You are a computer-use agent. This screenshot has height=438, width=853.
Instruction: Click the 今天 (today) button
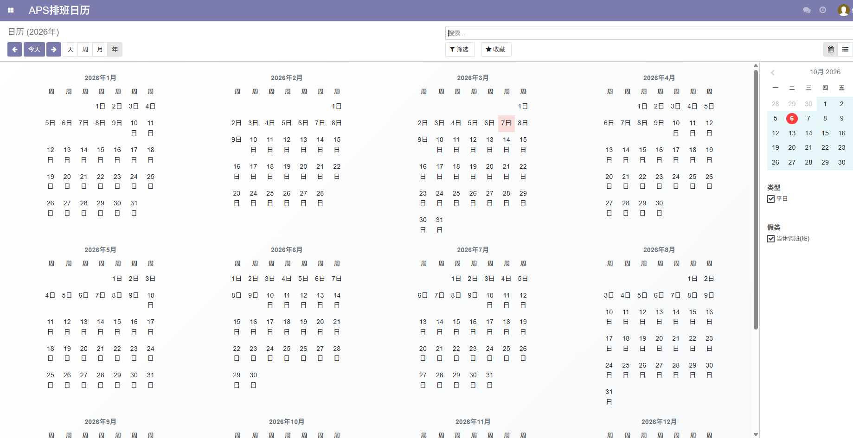[34, 49]
